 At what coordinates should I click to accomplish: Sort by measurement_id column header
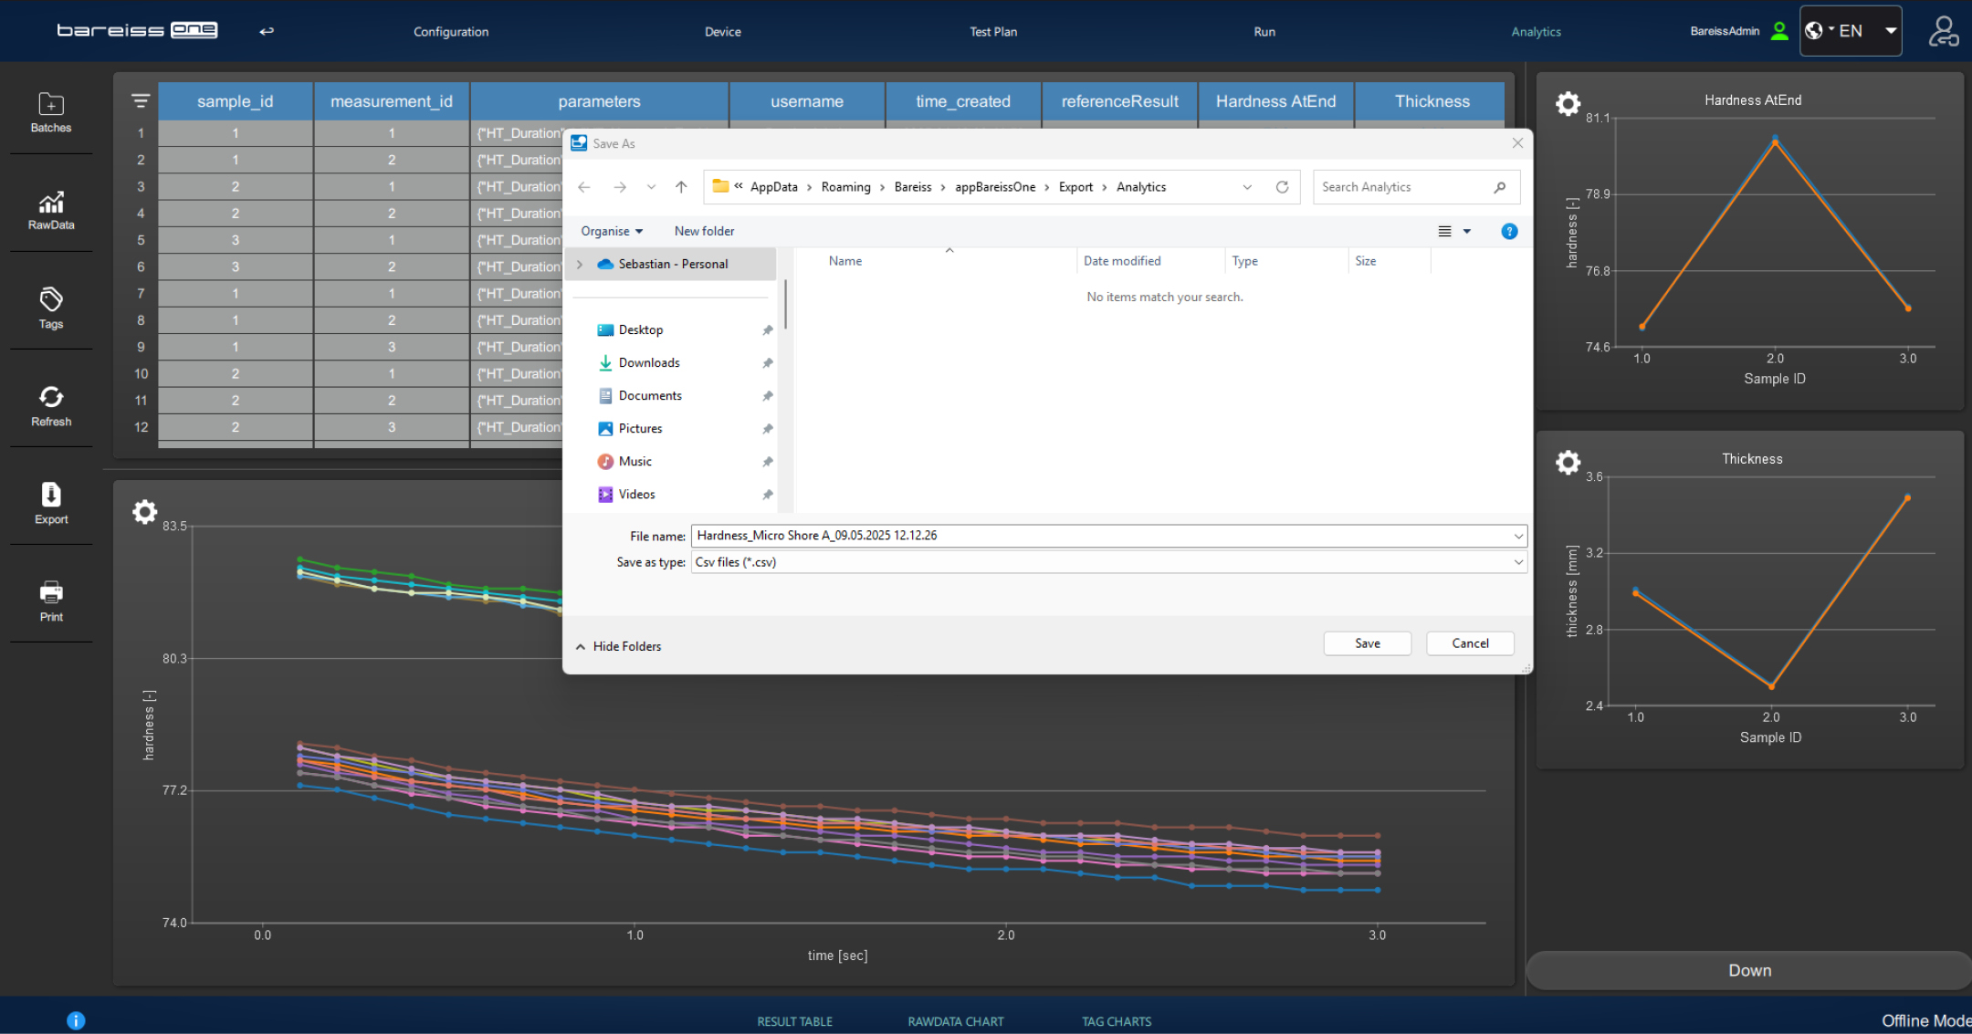pyautogui.click(x=392, y=101)
